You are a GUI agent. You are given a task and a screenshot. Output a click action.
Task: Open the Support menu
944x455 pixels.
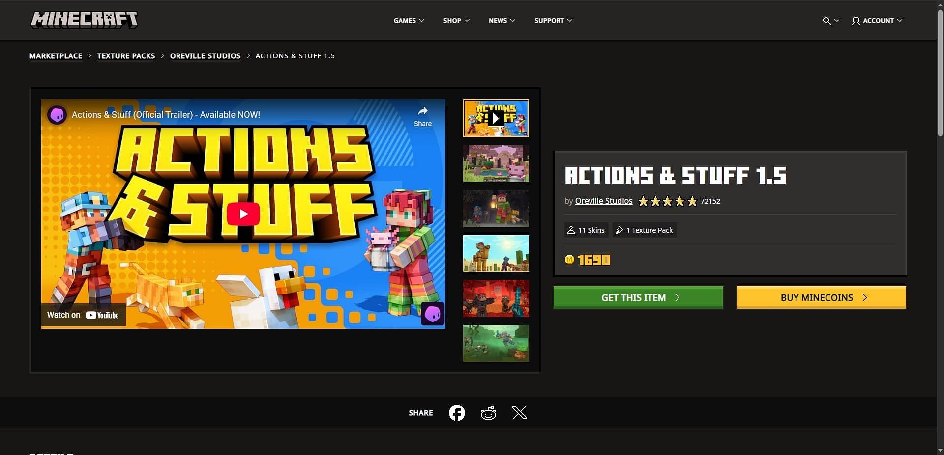(x=553, y=21)
